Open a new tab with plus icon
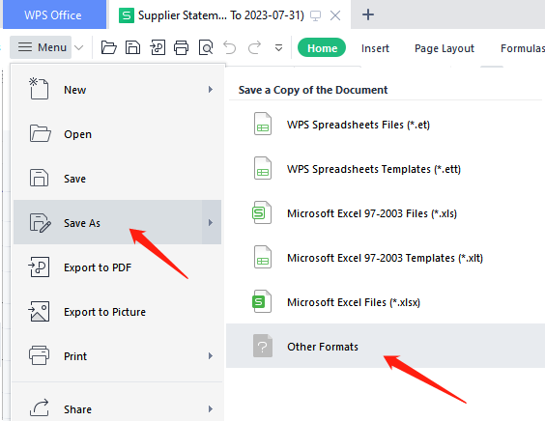This screenshot has width=545, height=421. [368, 14]
